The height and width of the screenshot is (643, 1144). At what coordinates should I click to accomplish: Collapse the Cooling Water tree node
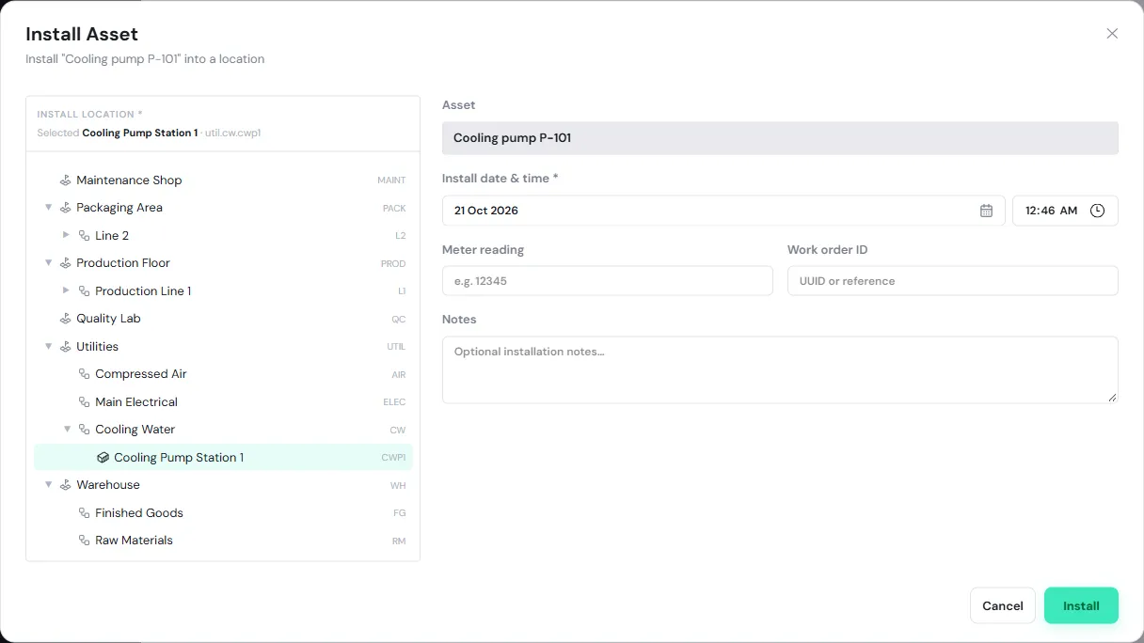pyautogui.click(x=67, y=430)
